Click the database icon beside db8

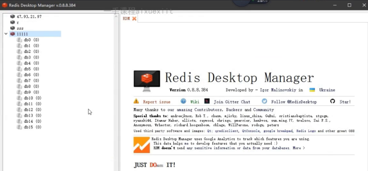[19, 86]
